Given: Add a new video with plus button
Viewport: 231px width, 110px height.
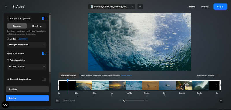Looking at the screenshot, I should [x=140, y=7].
